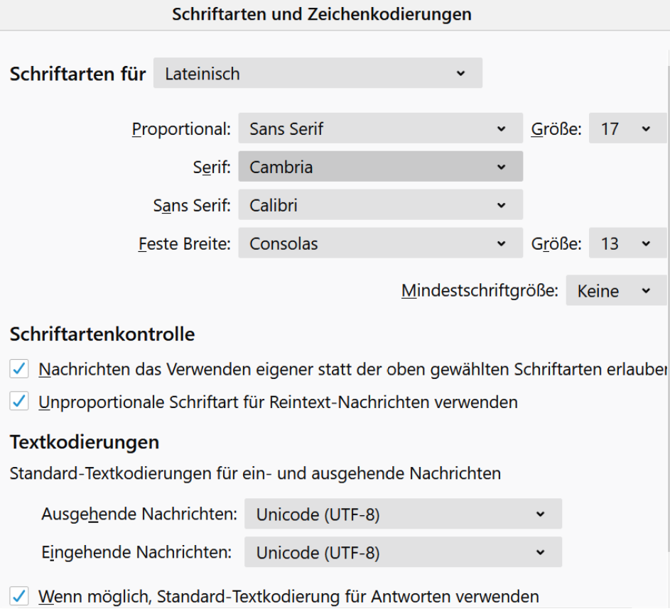Open the Ausgehende Nachrichten encoding dropdown
The image size is (670, 611).
(x=402, y=514)
